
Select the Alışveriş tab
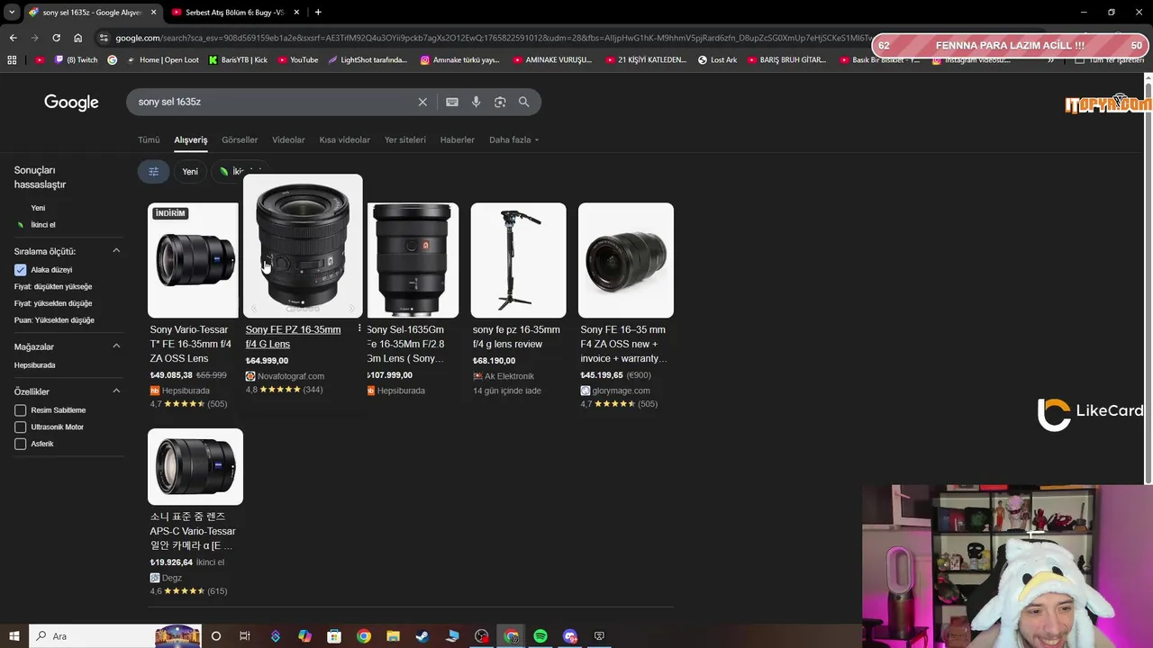[x=190, y=139]
